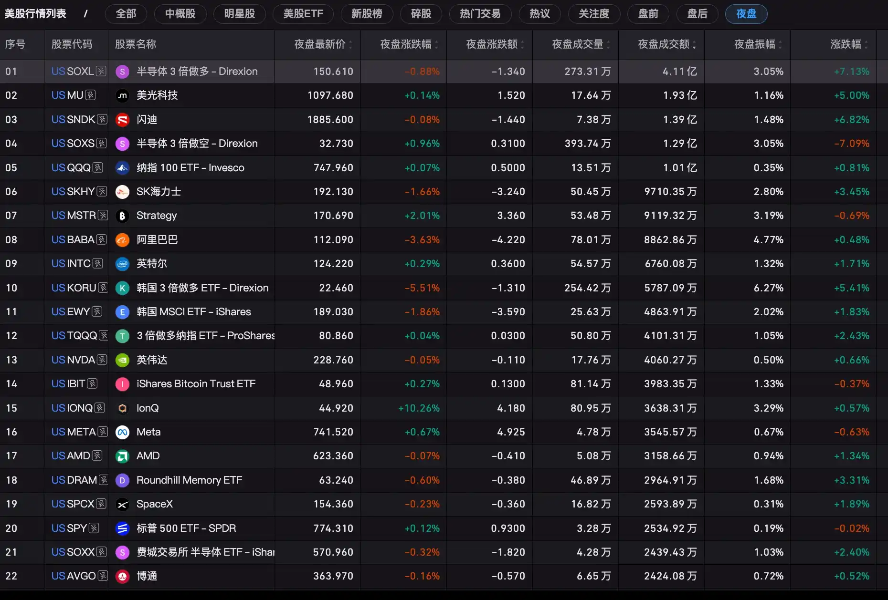The height and width of the screenshot is (600, 888).
Task: Click the SOXX 费城交易所半导体 ETF logo
Action: (123, 552)
